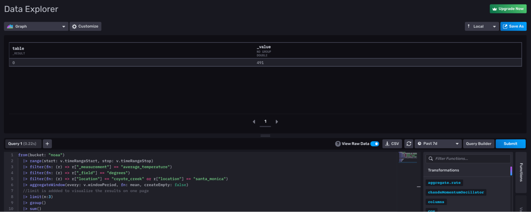Click the limit(n:3) line in the editor
Image resolution: width=531 pixels, height=212 pixels.
click(x=38, y=197)
